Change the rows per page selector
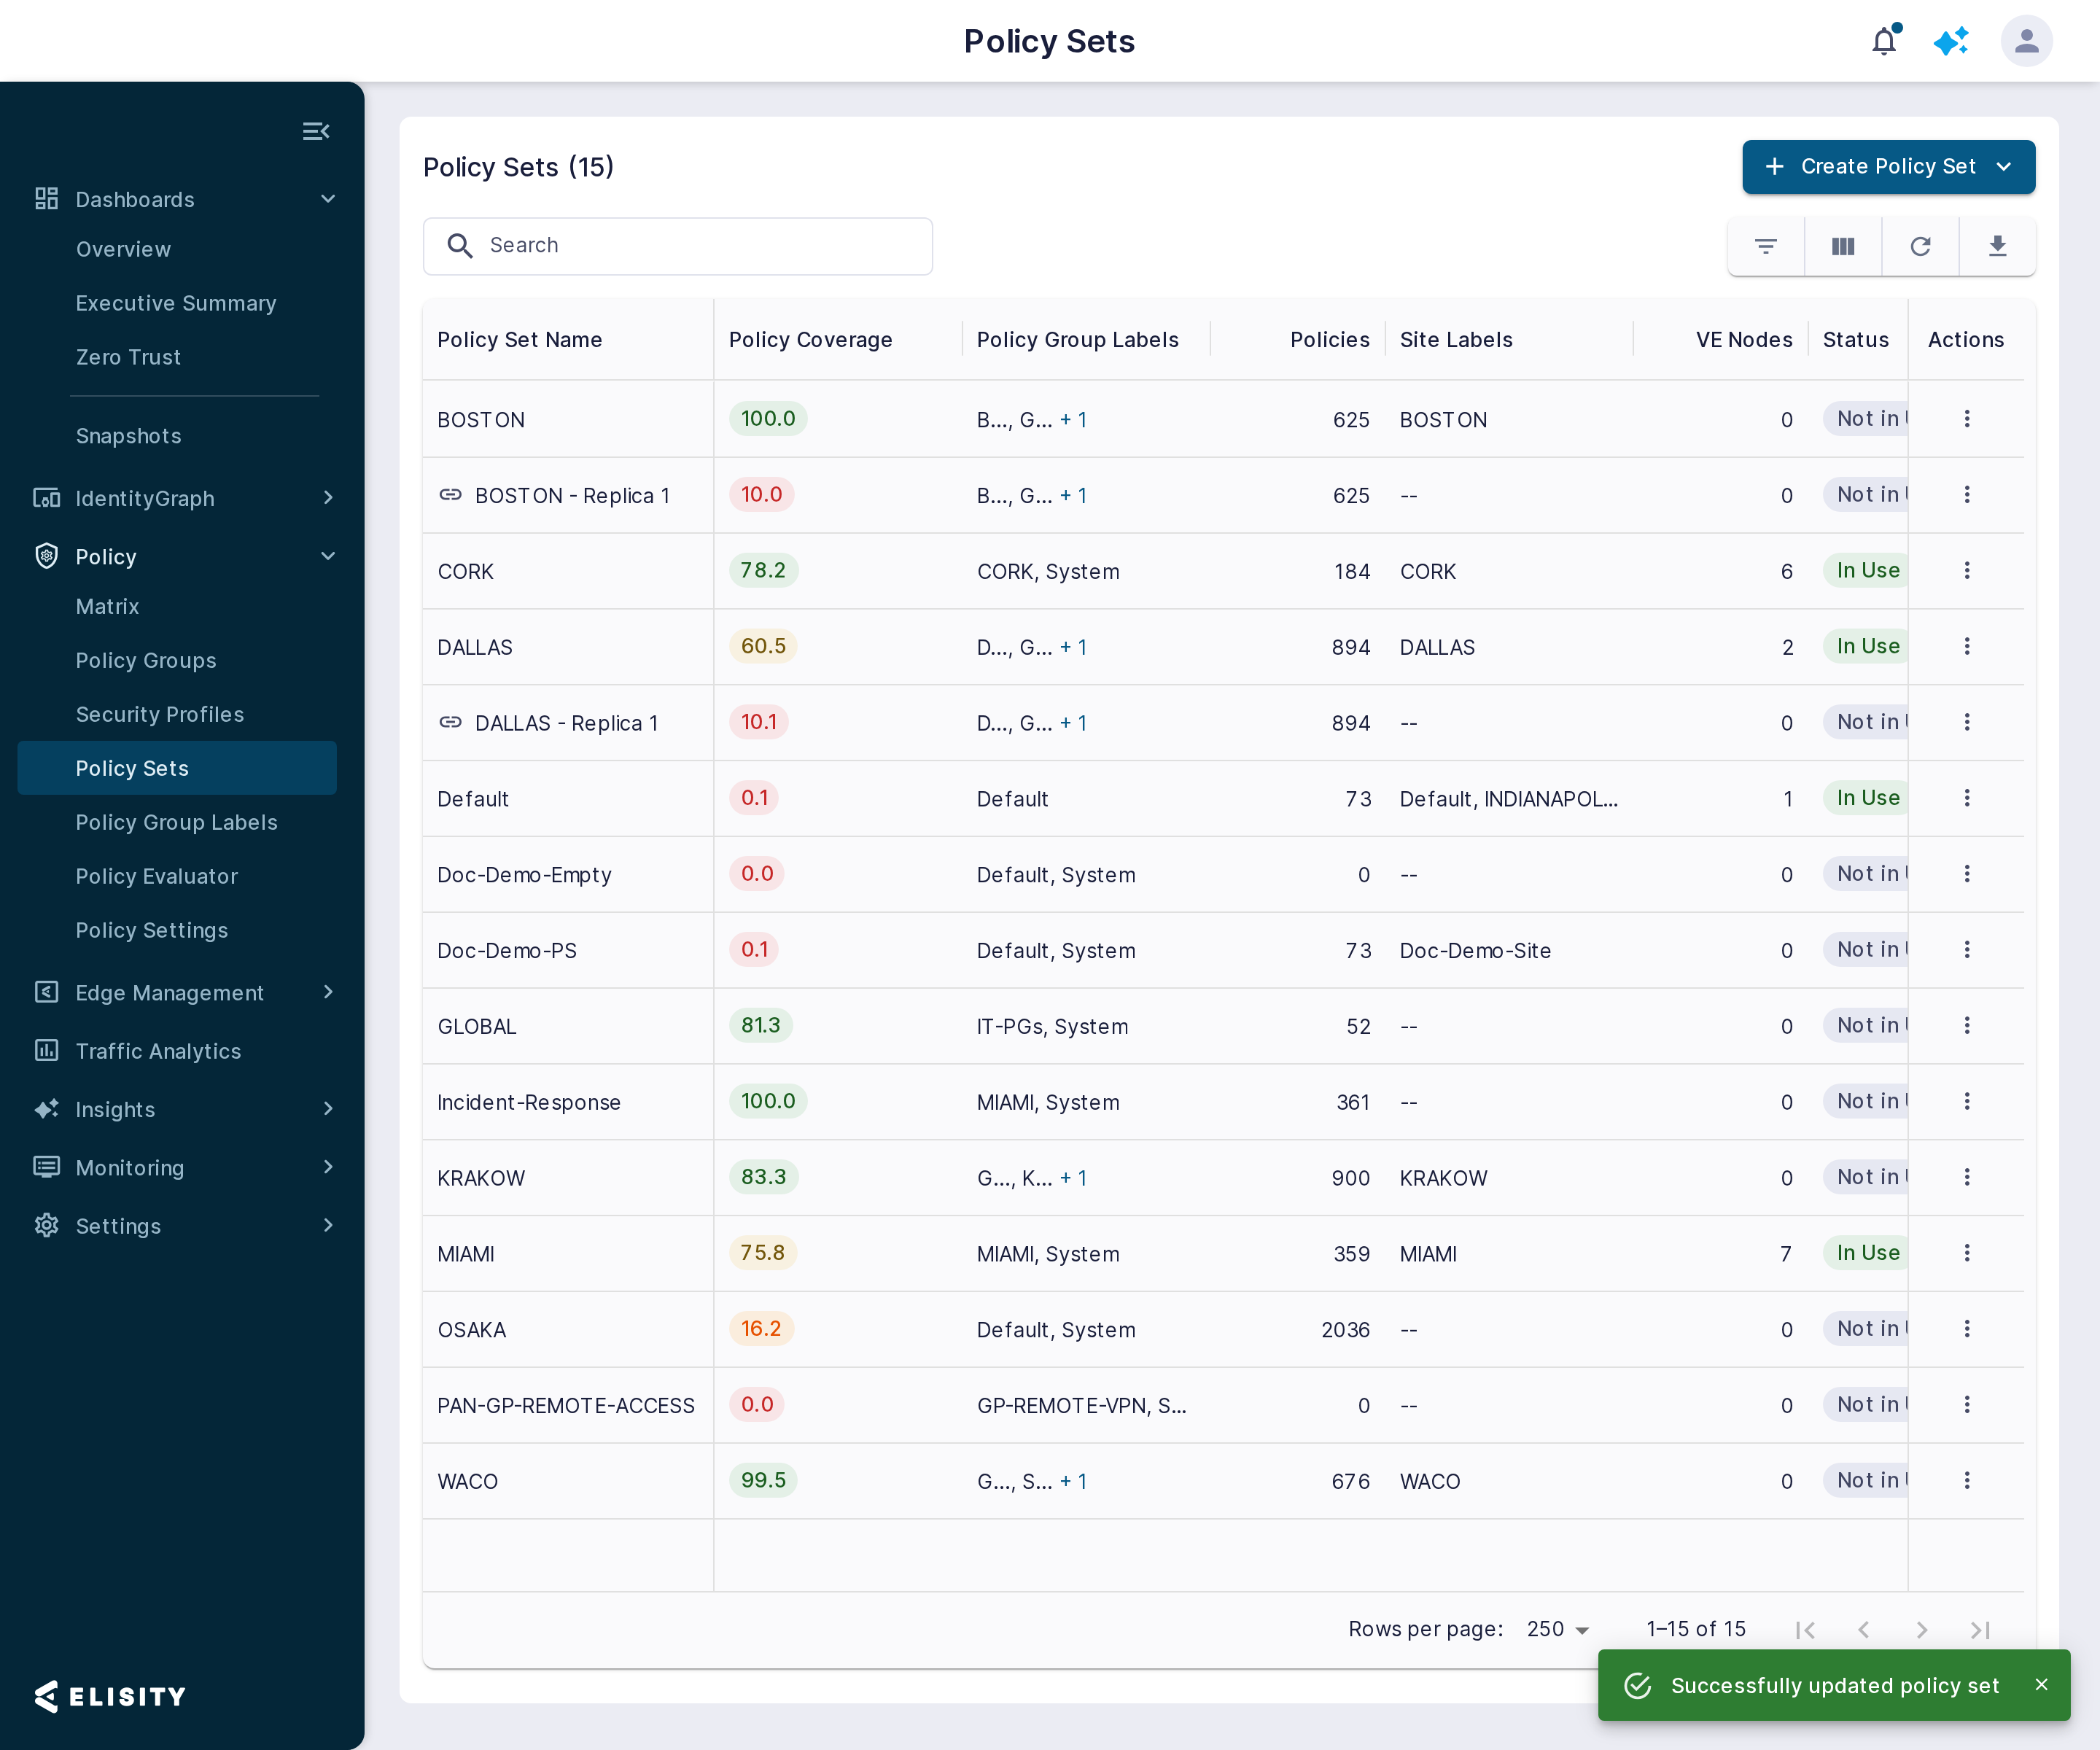The width and height of the screenshot is (2100, 1750). pyautogui.click(x=1558, y=1629)
